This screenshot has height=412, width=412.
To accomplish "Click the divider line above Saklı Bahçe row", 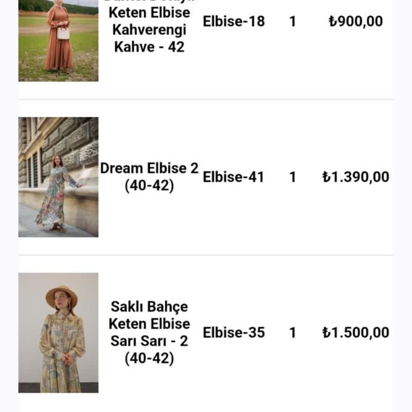I will click(x=206, y=255).
